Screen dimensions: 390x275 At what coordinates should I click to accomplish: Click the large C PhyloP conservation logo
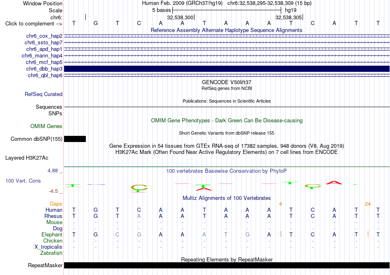139,187
